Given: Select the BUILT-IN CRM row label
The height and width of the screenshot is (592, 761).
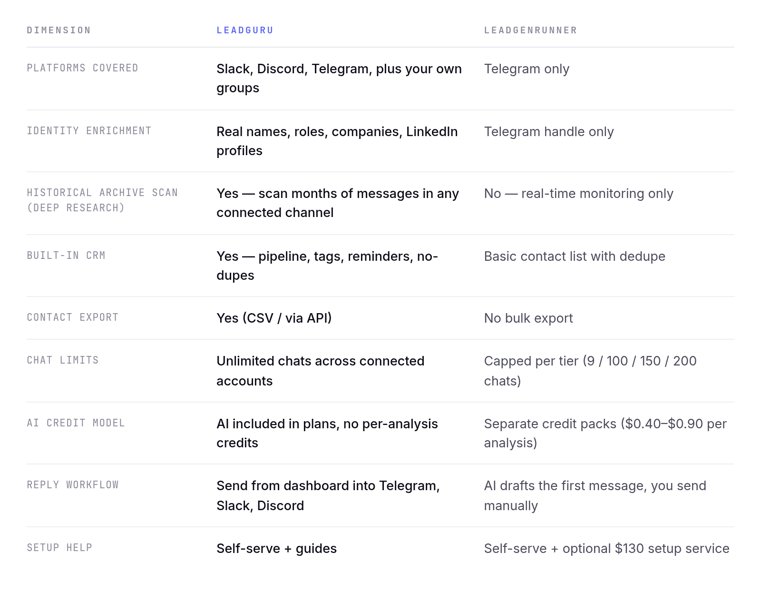Looking at the screenshot, I should click(x=66, y=256).
